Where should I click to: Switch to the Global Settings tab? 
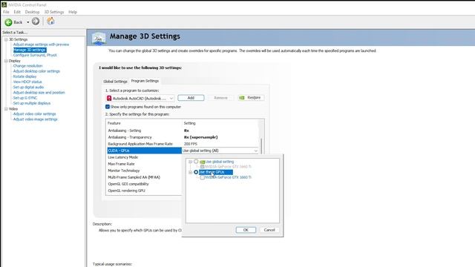pos(115,82)
